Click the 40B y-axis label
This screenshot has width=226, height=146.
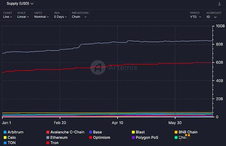(219, 81)
